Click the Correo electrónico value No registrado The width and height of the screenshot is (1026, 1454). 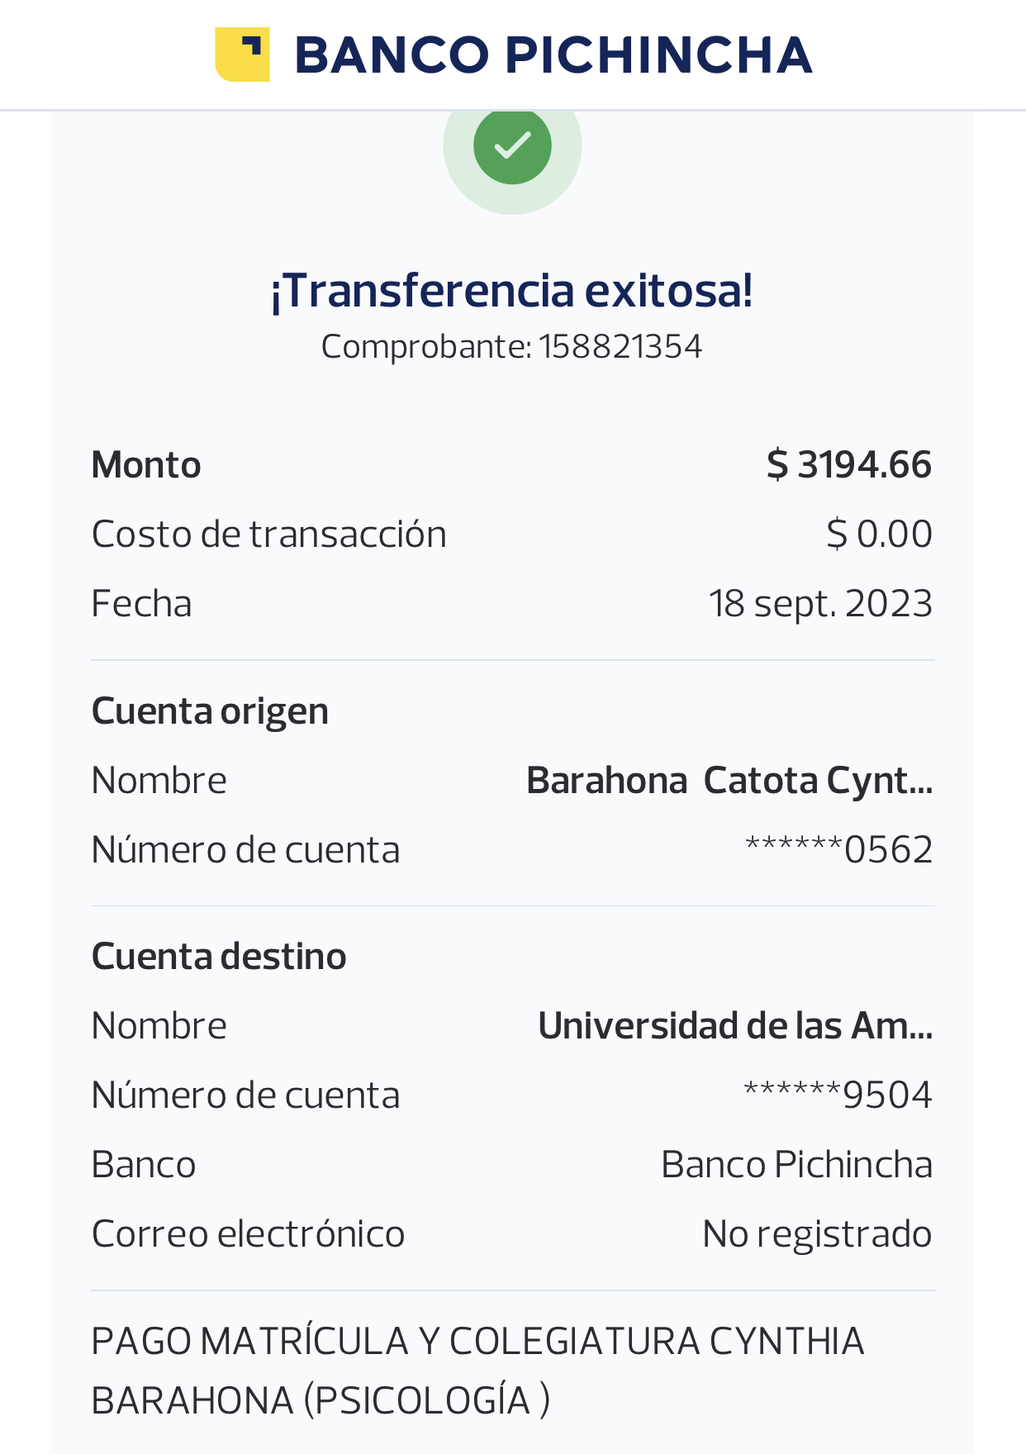point(816,1234)
